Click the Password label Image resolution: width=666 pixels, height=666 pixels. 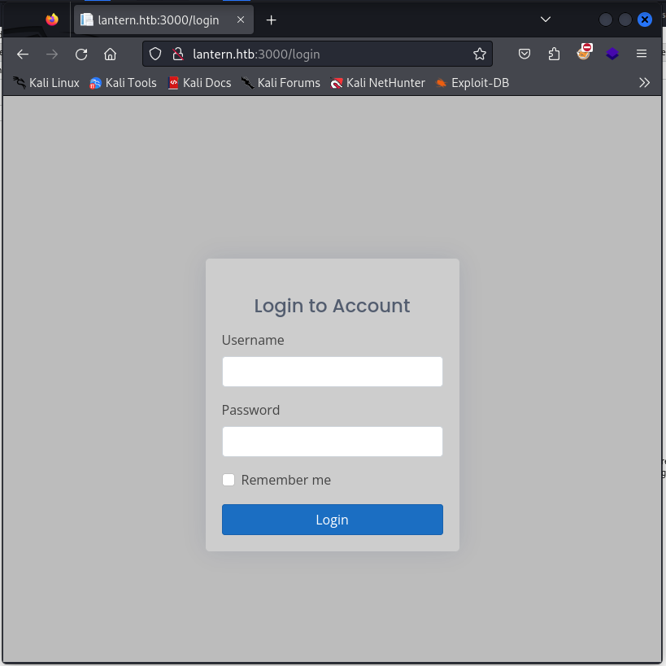pos(250,411)
